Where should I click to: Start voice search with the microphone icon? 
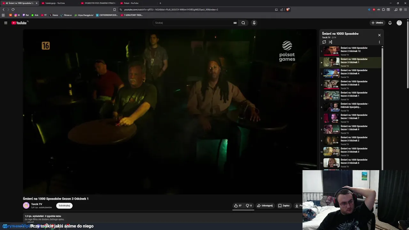pyautogui.click(x=254, y=23)
